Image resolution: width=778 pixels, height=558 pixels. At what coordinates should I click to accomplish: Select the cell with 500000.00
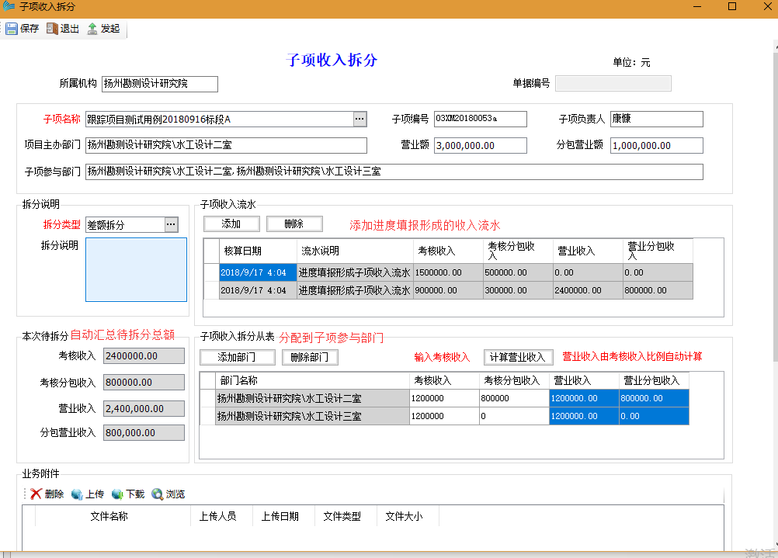click(518, 273)
